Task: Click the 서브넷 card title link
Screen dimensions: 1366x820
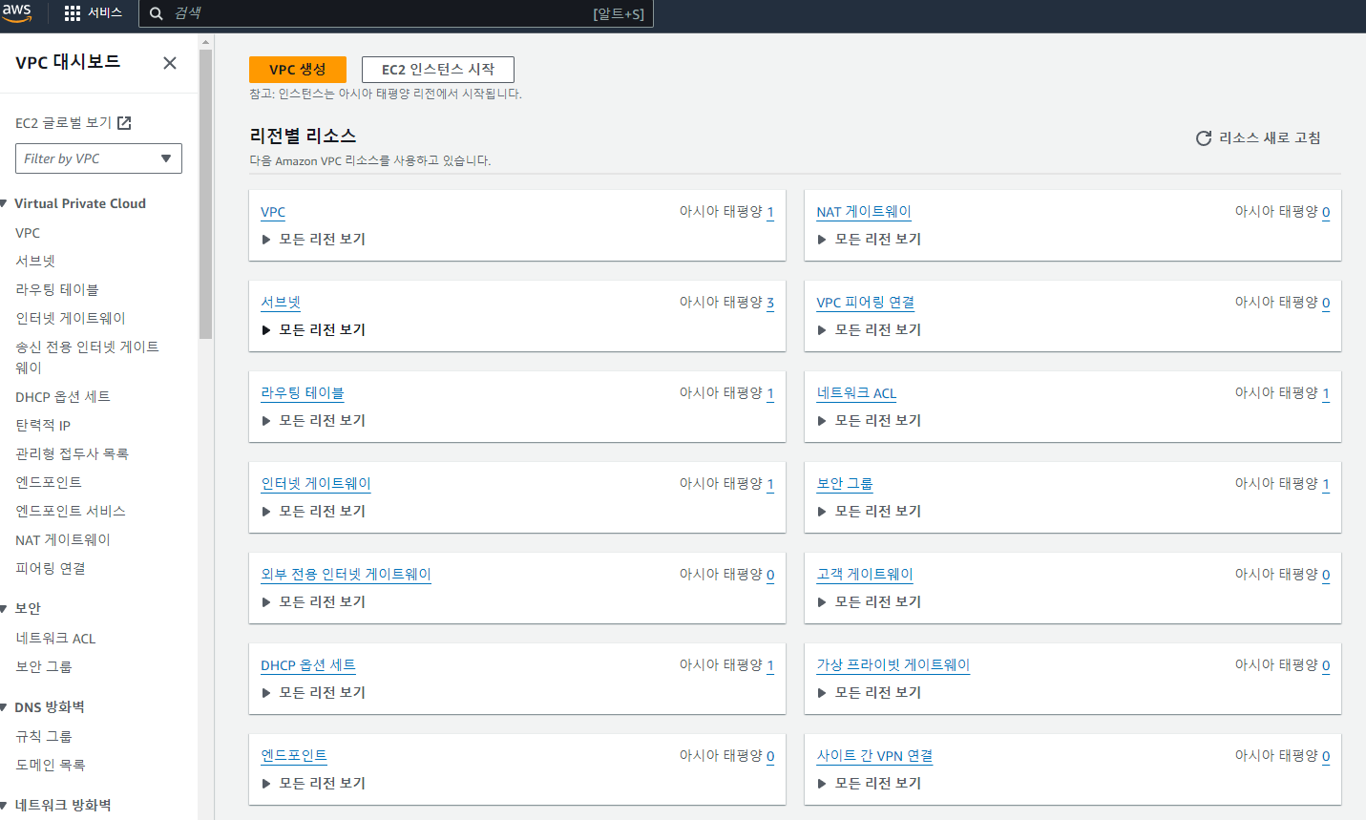Action: (x=281, y=303)
